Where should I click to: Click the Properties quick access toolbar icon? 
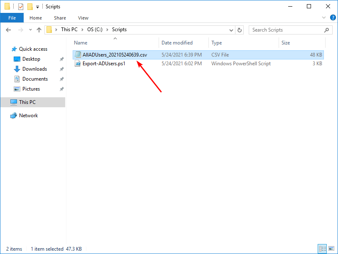pos(21,7)
